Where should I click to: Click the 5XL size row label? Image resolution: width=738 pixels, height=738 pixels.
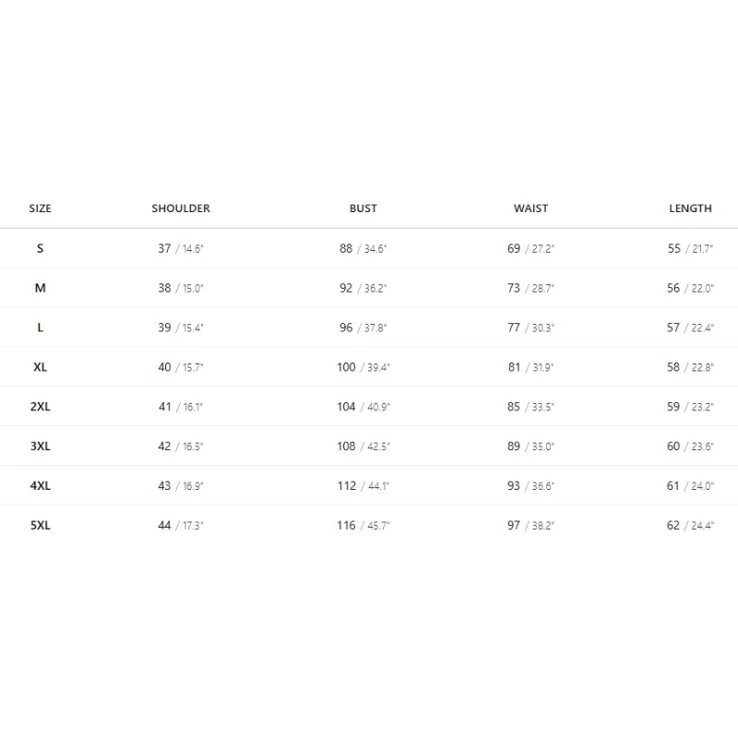(40, 525)
